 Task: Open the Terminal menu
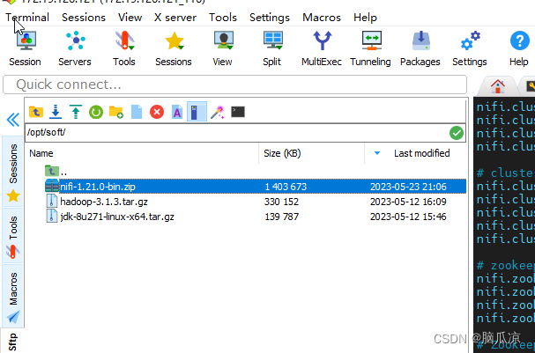coord(27,18)
